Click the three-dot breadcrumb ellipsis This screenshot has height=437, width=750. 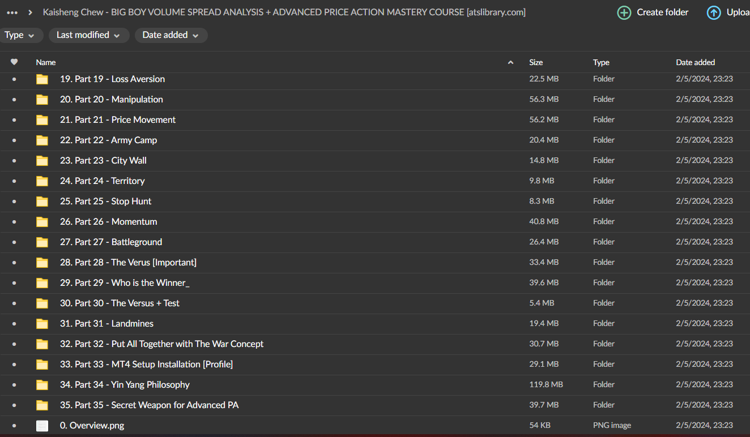pos(12,12)
